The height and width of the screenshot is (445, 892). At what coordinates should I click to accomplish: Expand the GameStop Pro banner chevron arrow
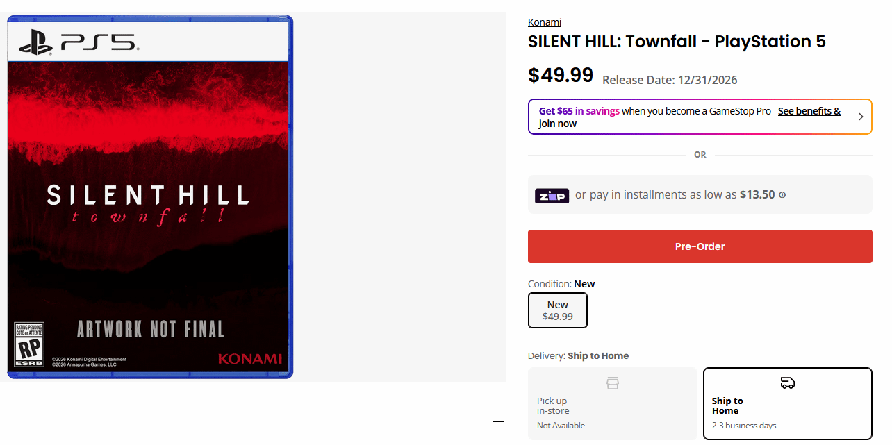click(861, 117)
